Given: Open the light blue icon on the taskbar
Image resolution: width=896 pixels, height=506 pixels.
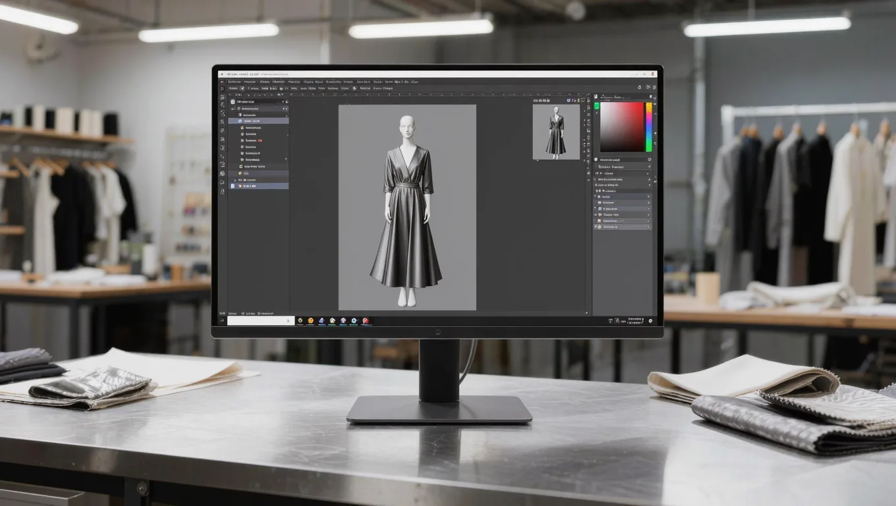Looking at the screenshot, I should point(354,321).
